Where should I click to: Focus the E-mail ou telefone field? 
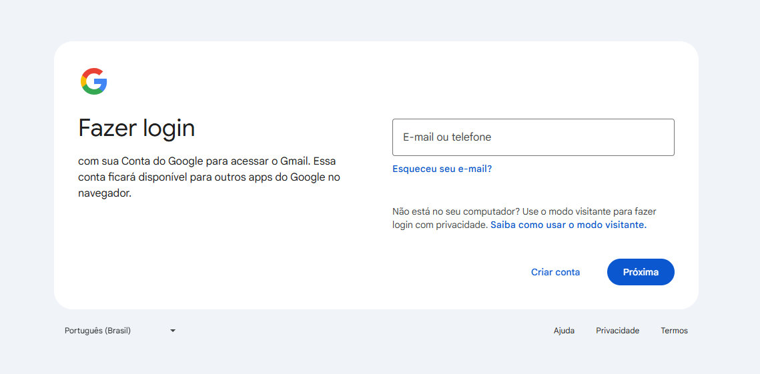(x=533, y=137)
